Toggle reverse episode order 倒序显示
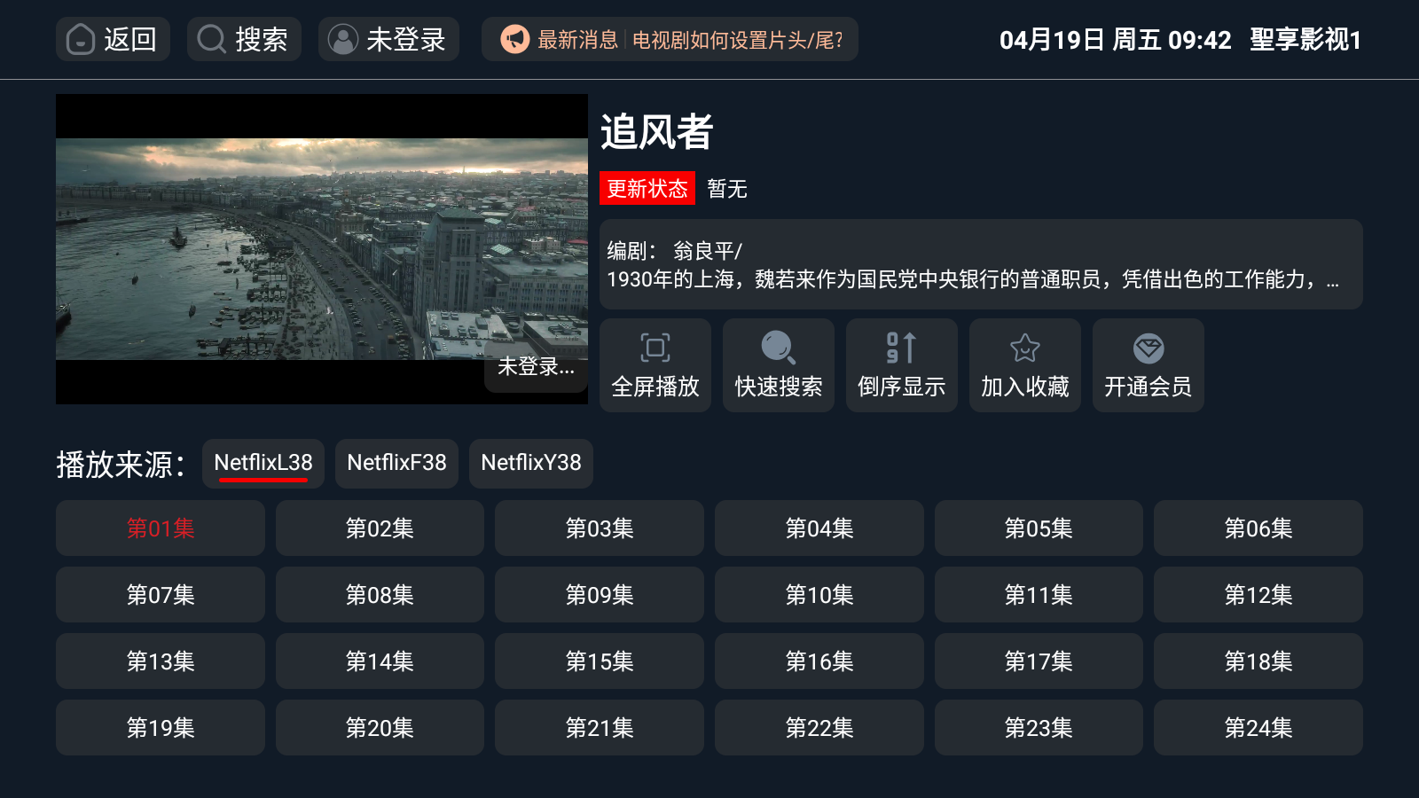 [901, 365]
